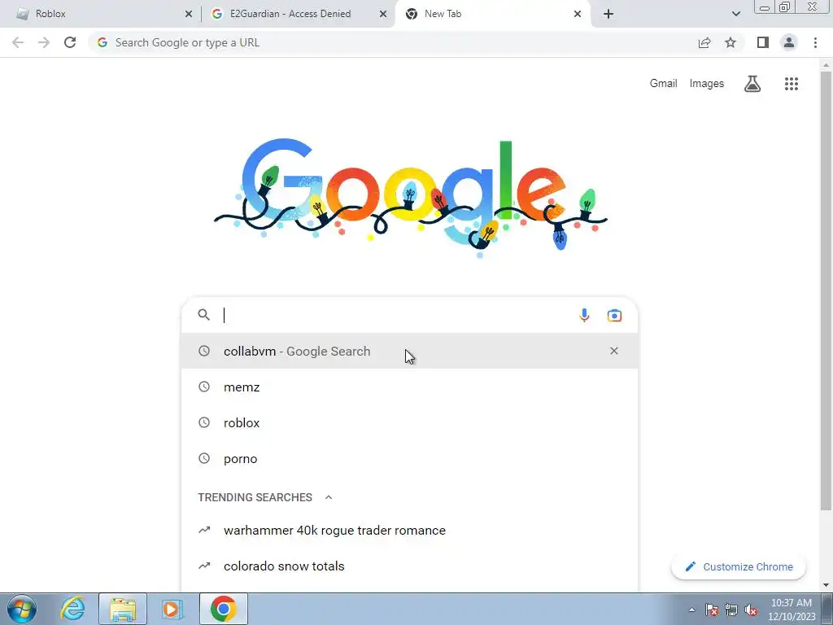Image resolution: width=833 pixels, height=625 pixels.
Task: Choose trending search warhammer 40k rogue trader romance
Action: coord(409,531)
